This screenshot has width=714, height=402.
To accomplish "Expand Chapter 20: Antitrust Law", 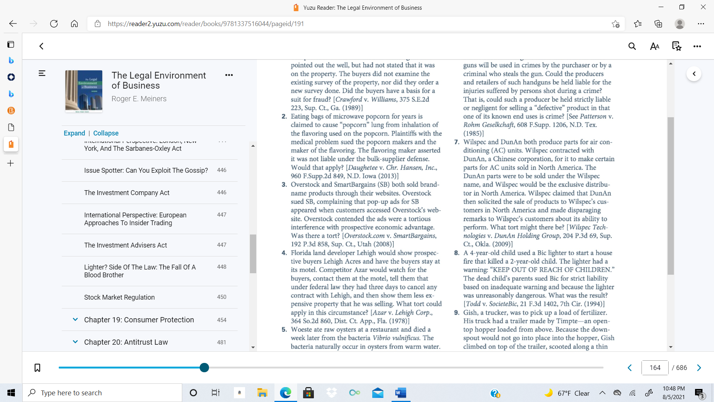I will (x=75, y=342).
